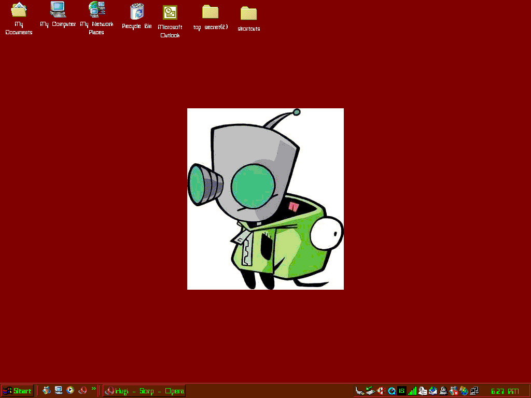Click the globe tray icon beside the red X
This screenshot has height=398, width=531.
click(464, 391)
